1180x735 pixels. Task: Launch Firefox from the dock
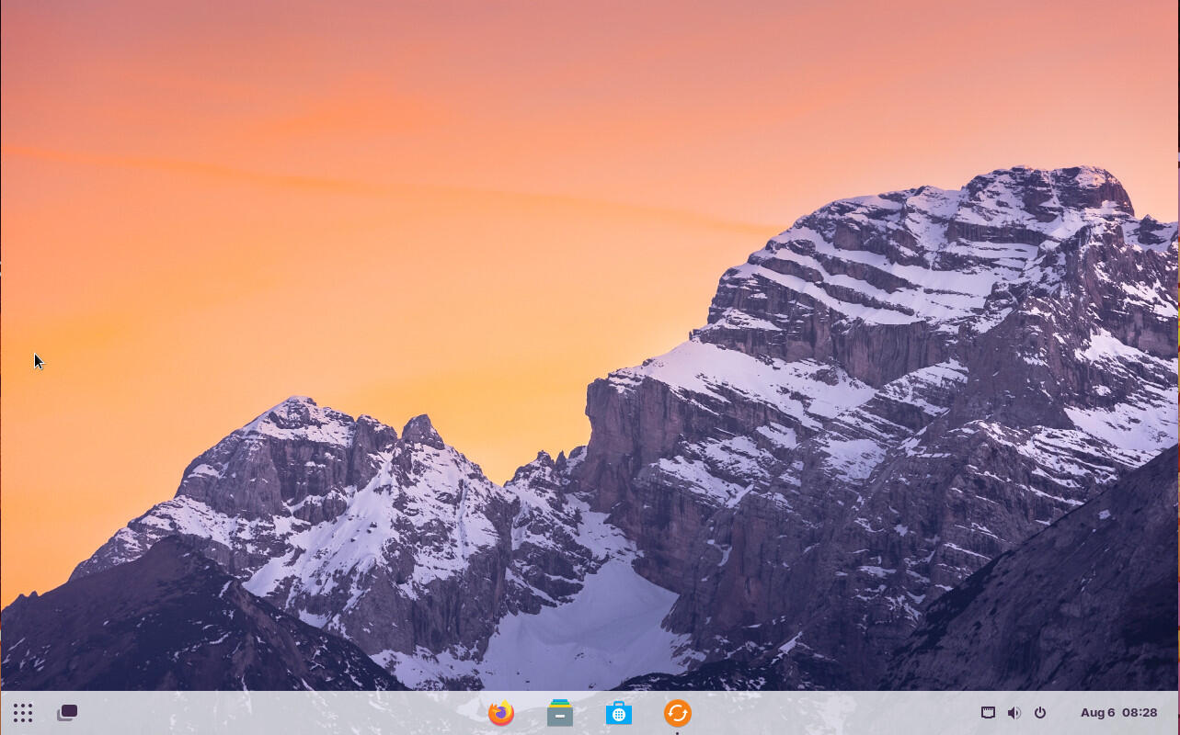pyautogui.click(x=500, y=713)
